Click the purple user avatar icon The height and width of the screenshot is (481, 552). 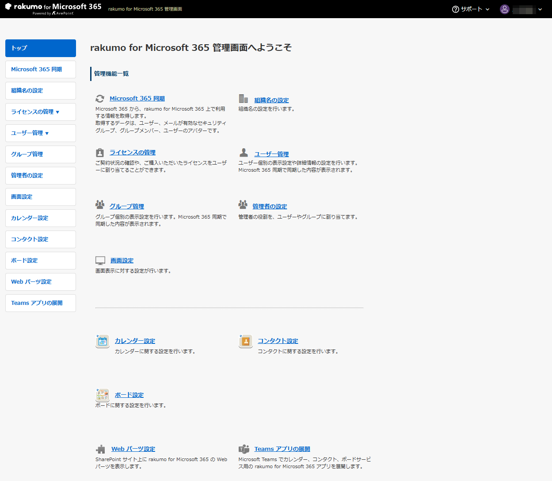tap(505, 9)
